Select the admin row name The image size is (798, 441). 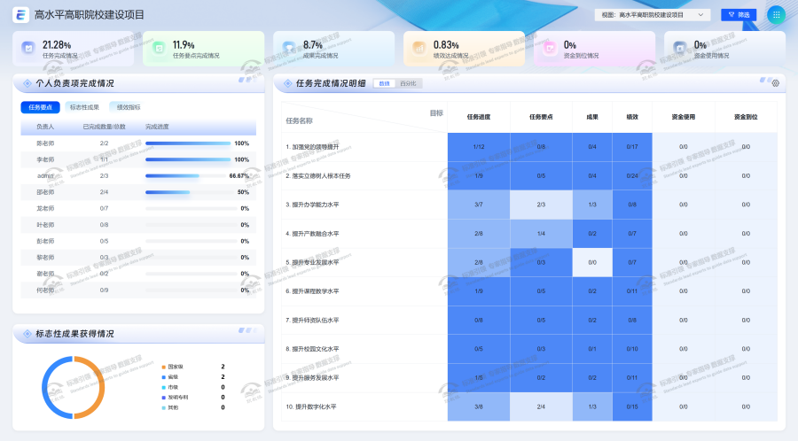[x=45, y=176]
